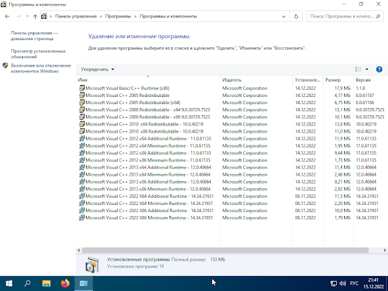The height and width of the screenshot is (291, 388).
Task: Sort by the Установлено column header
Action: click(308, 80)
